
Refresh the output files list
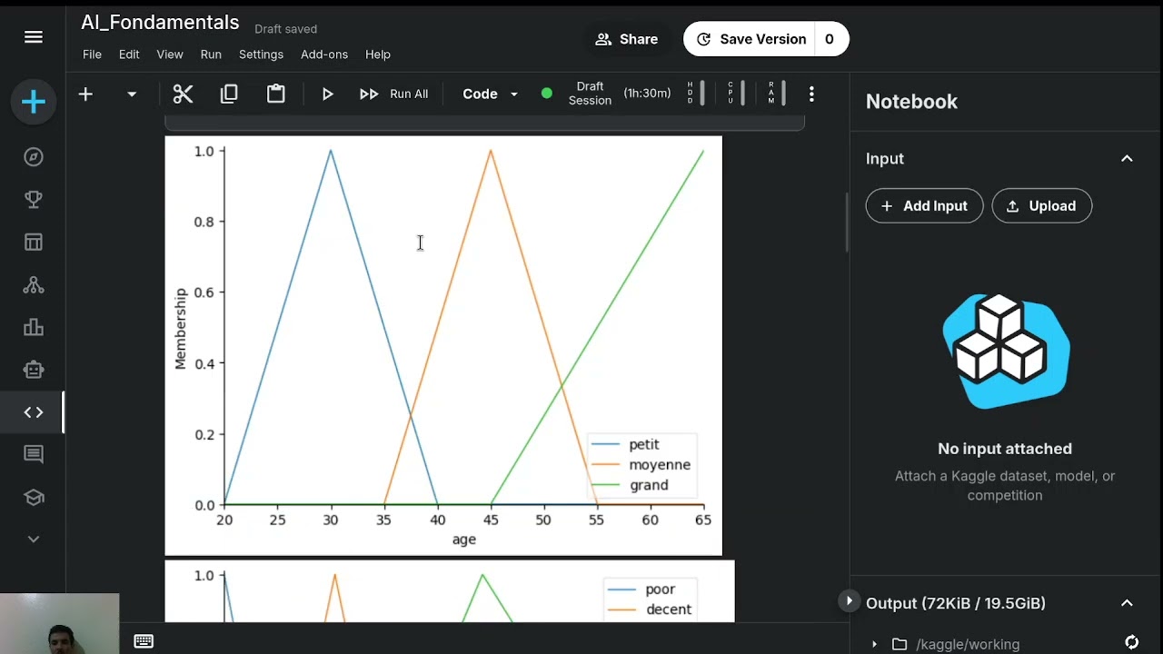pyautogui.click(x=1131, y=643)
